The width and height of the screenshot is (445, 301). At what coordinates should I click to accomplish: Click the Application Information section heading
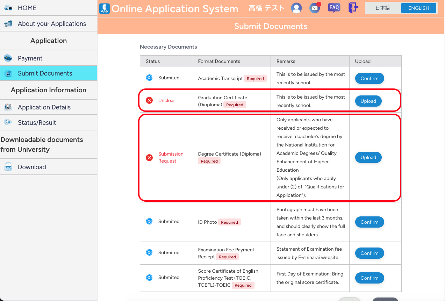click(x=49, y=90)
